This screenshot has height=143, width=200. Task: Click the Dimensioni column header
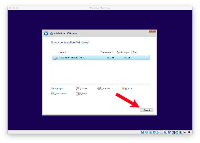coord(107,52)
